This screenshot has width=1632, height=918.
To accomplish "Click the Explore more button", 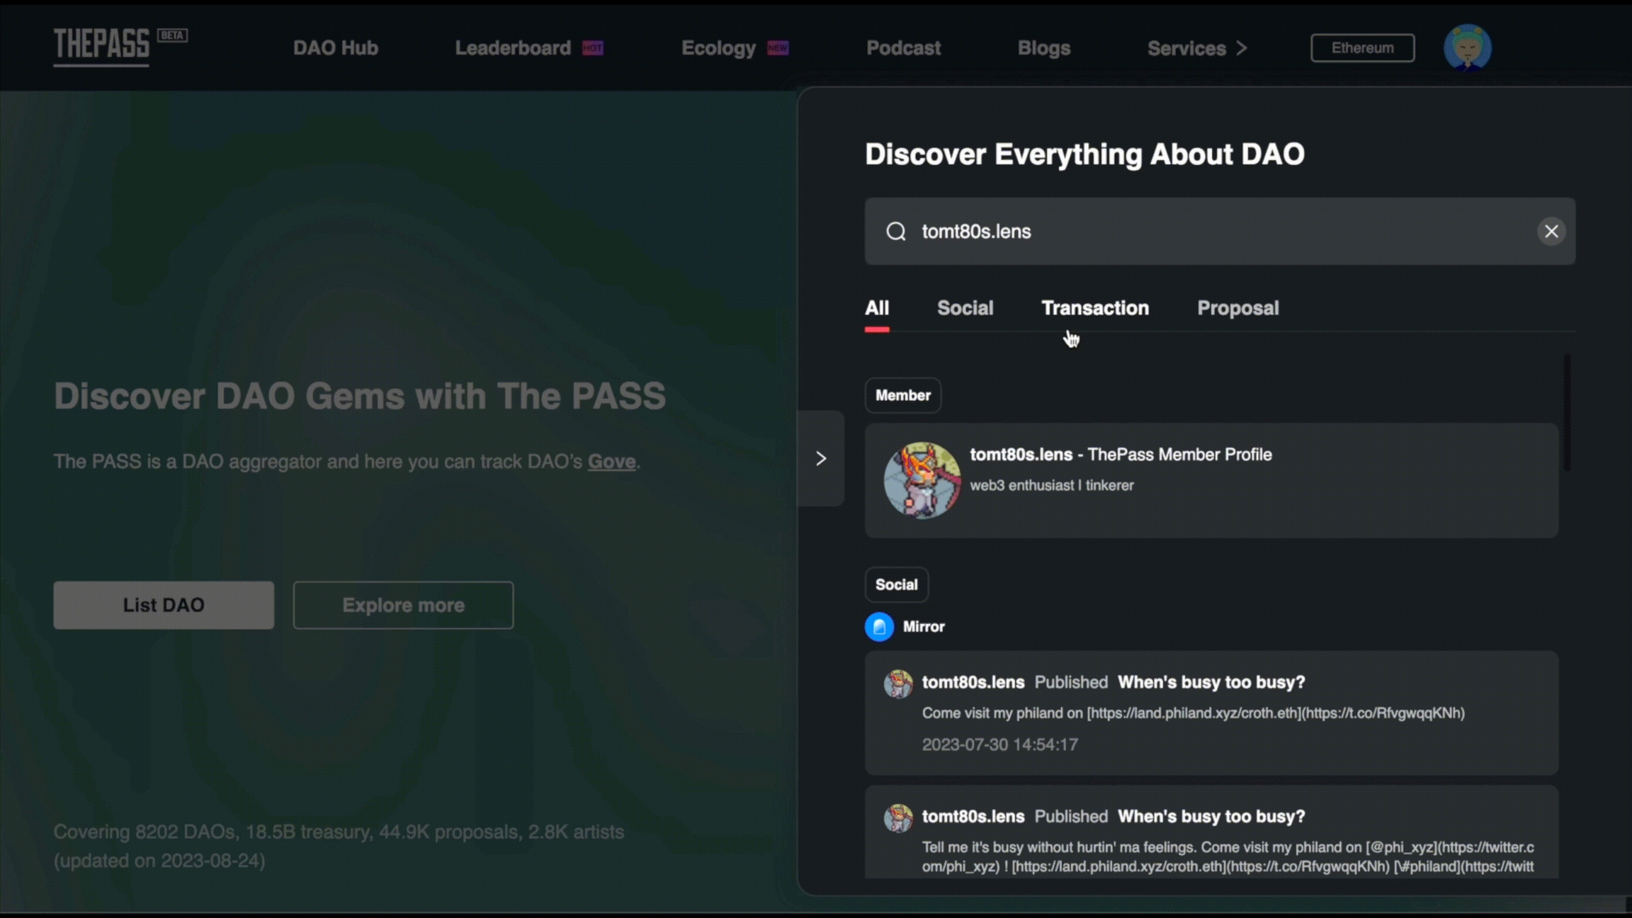I will 403,606.
